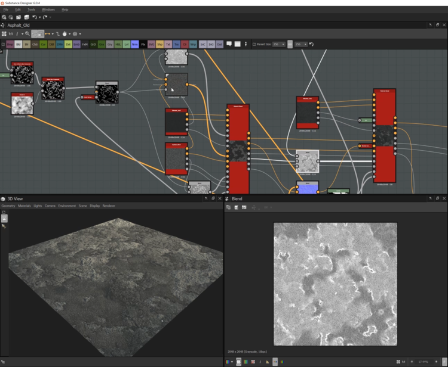This screenshot has width=448, height=367.
Task: Toggle the lock ratio button between Parent Size fields
Action: pos(290,45)
